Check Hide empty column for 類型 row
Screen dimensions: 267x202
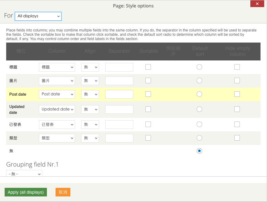pos(237,138)
